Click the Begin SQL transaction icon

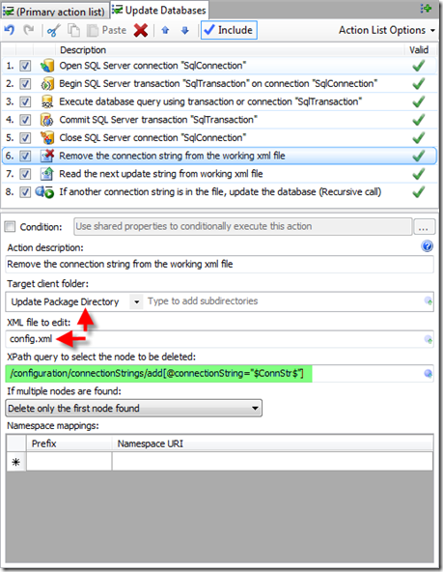tap(47, 84)
